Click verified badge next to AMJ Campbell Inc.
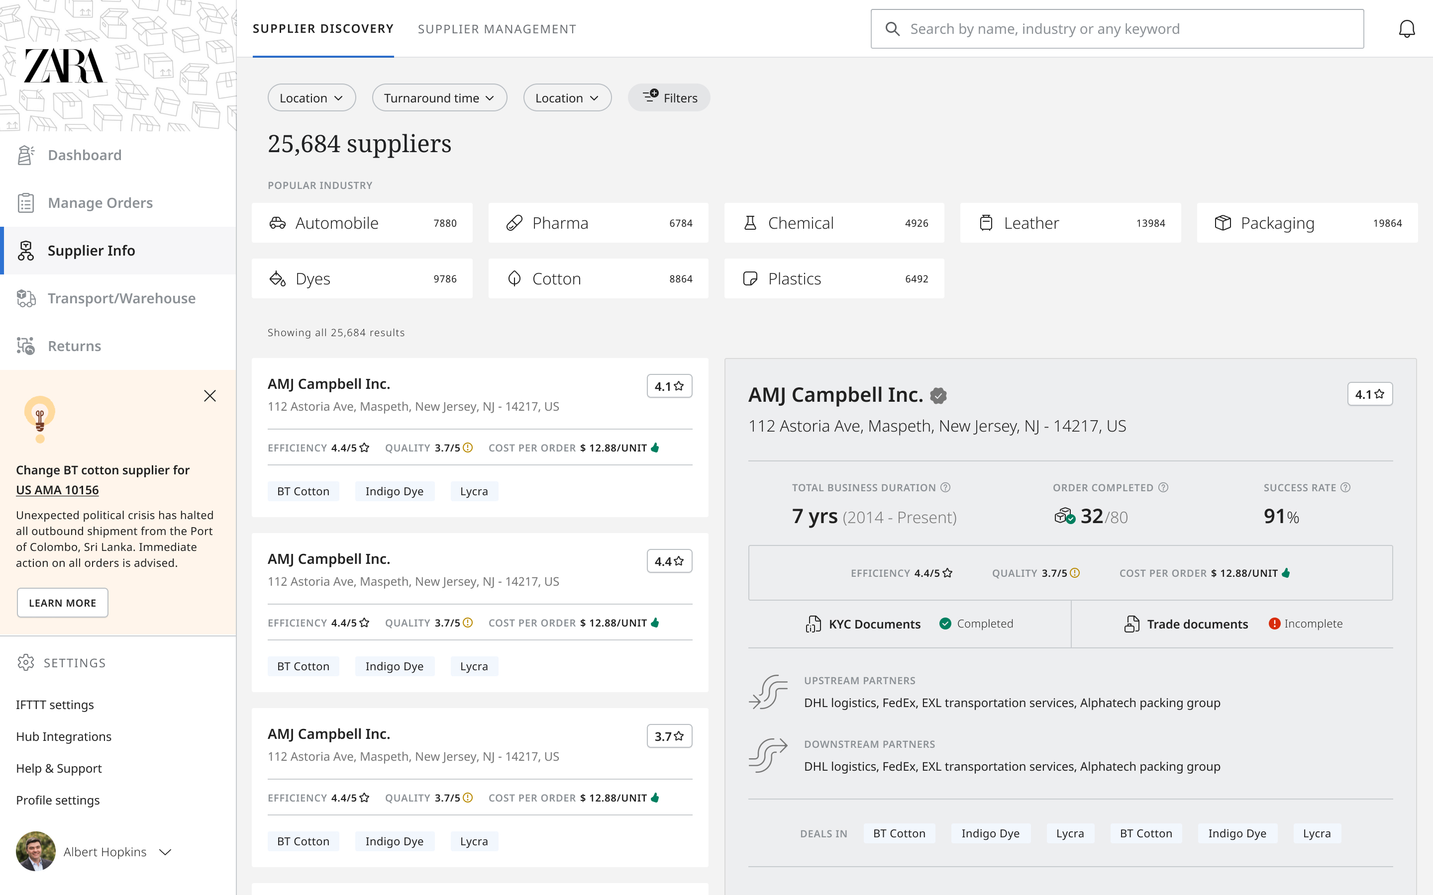The image size is (1433, 895). pyautogui.click(x=938, y=395)
